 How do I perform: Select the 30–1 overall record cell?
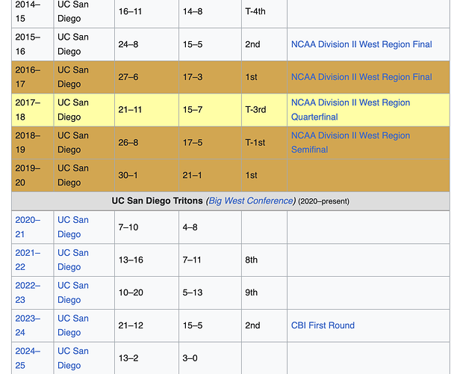coord(146,175)
